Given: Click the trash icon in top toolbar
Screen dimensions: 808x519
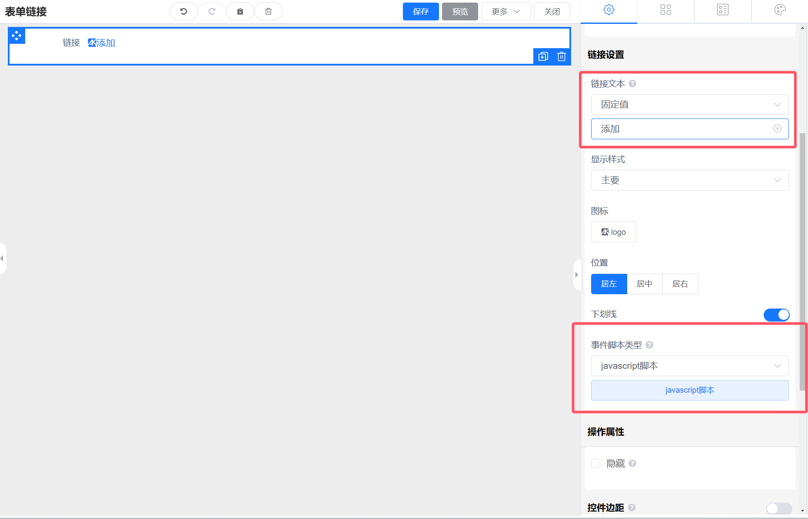Looking at the screenshot, I should 268,11.
